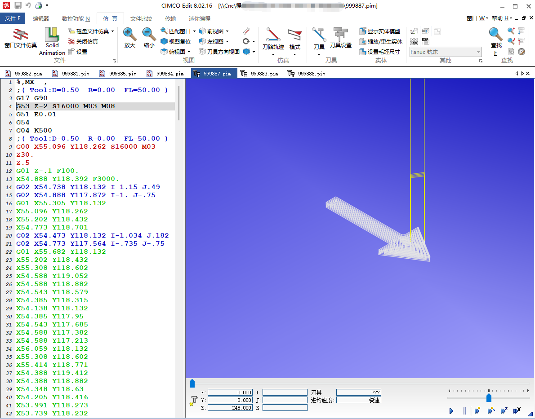535x419 pixels.
Task: Click 关闭仿真 close simulation
Action: click(x=83, y=41)
